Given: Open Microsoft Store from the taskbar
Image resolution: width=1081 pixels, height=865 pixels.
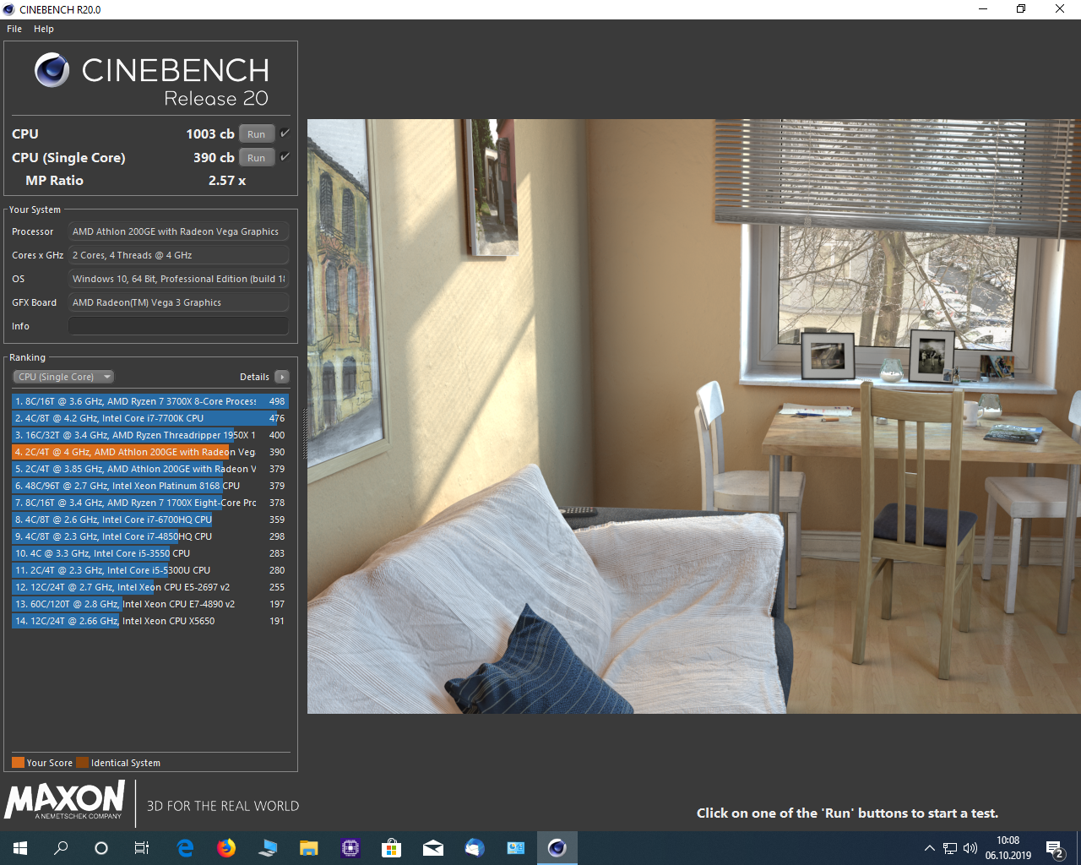Looking at the screenshot, I should (x=391, y=848).
